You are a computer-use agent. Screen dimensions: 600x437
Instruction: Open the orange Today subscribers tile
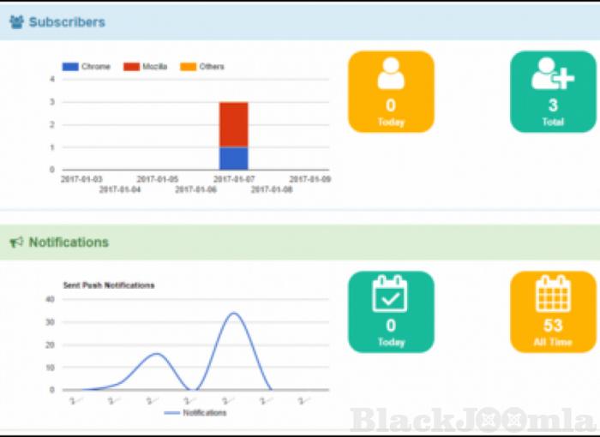390,92
